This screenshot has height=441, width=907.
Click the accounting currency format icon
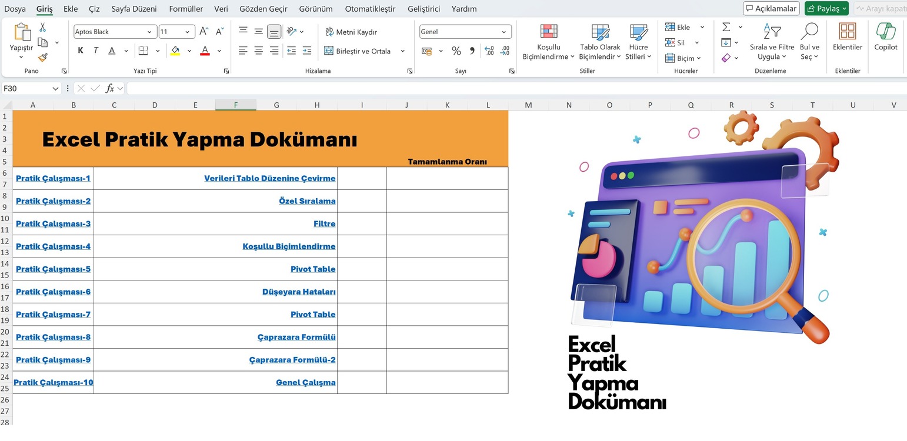tap(427, 51)
